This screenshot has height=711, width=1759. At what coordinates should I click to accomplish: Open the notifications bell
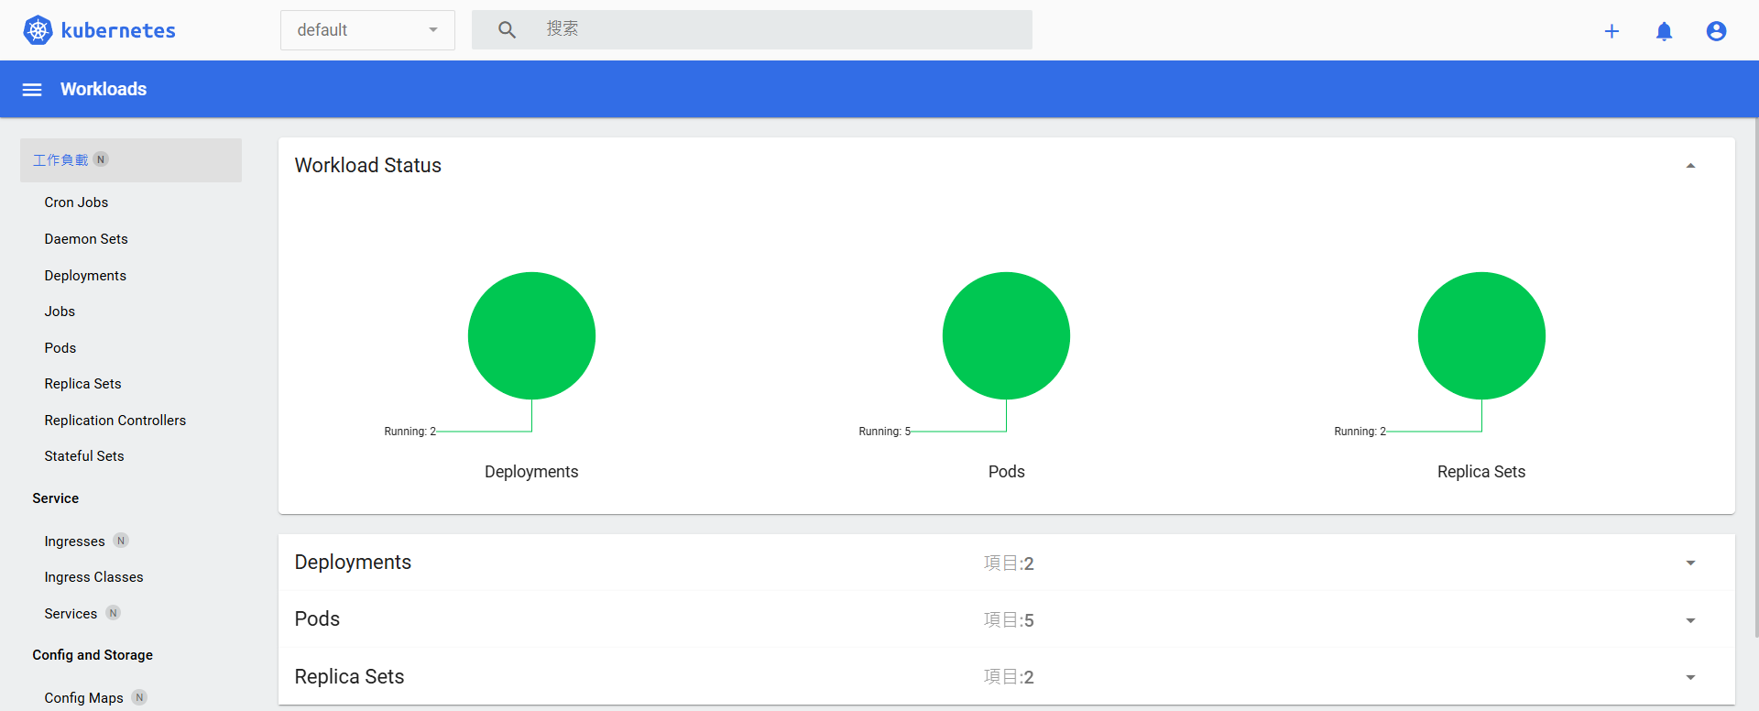click(1664, 31)
